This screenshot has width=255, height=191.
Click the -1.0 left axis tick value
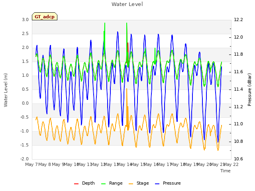[x=25, y=131]
